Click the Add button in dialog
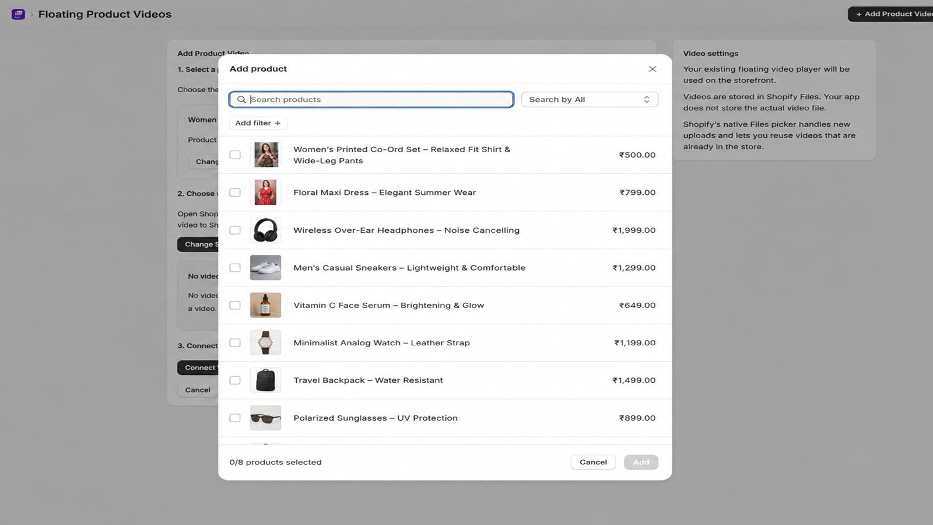 641,462
